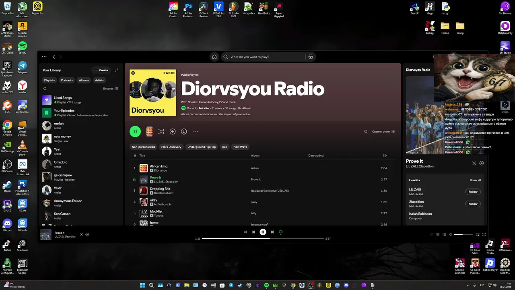This screenshot has height=290, width=515.
Task: Select the Underground Hip Hop chip
Action: point(202,147)
